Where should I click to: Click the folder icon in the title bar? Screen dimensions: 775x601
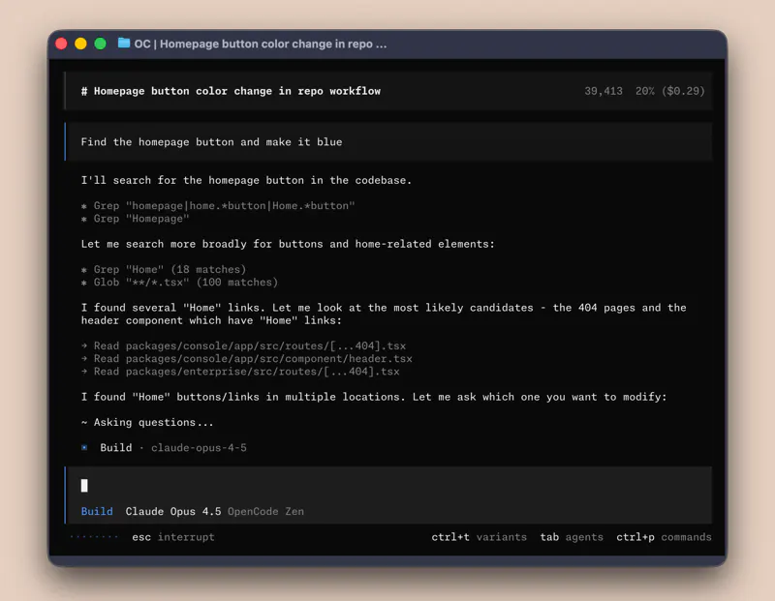(124, 44)
